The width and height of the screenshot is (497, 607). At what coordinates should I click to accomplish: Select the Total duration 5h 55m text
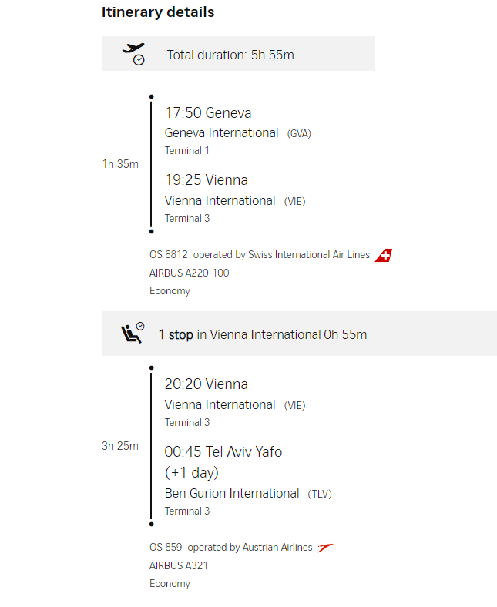click(230, 55)
